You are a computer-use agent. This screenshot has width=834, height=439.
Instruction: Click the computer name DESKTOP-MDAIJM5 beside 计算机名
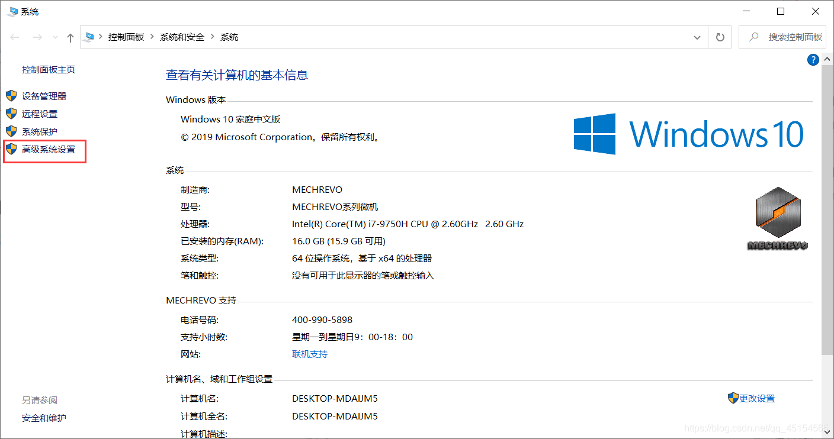(335, 398)
